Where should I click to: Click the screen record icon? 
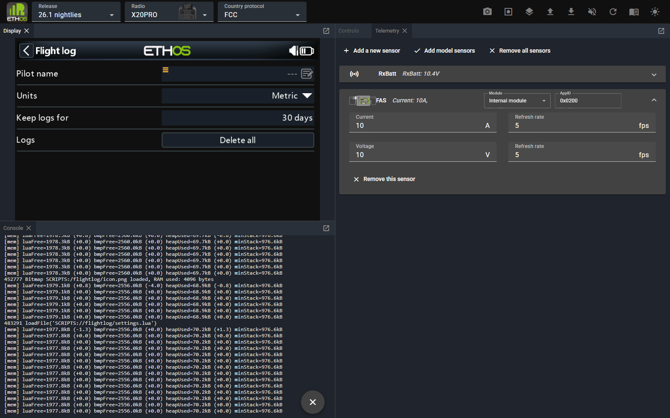point(508,12)
